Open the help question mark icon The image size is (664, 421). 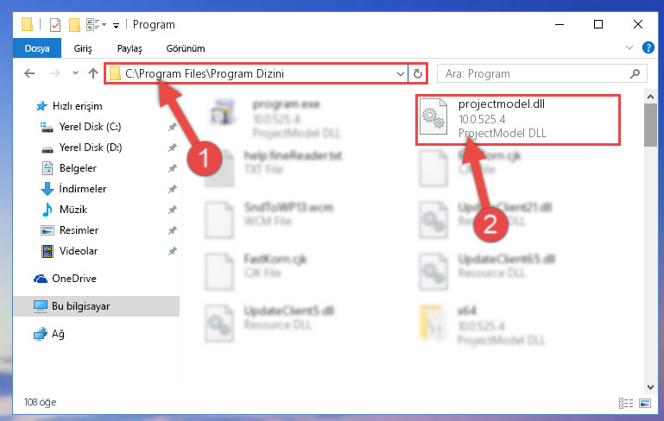pos(648,47)
